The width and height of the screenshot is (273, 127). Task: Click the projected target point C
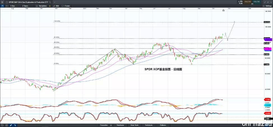(x=234, y=22)
